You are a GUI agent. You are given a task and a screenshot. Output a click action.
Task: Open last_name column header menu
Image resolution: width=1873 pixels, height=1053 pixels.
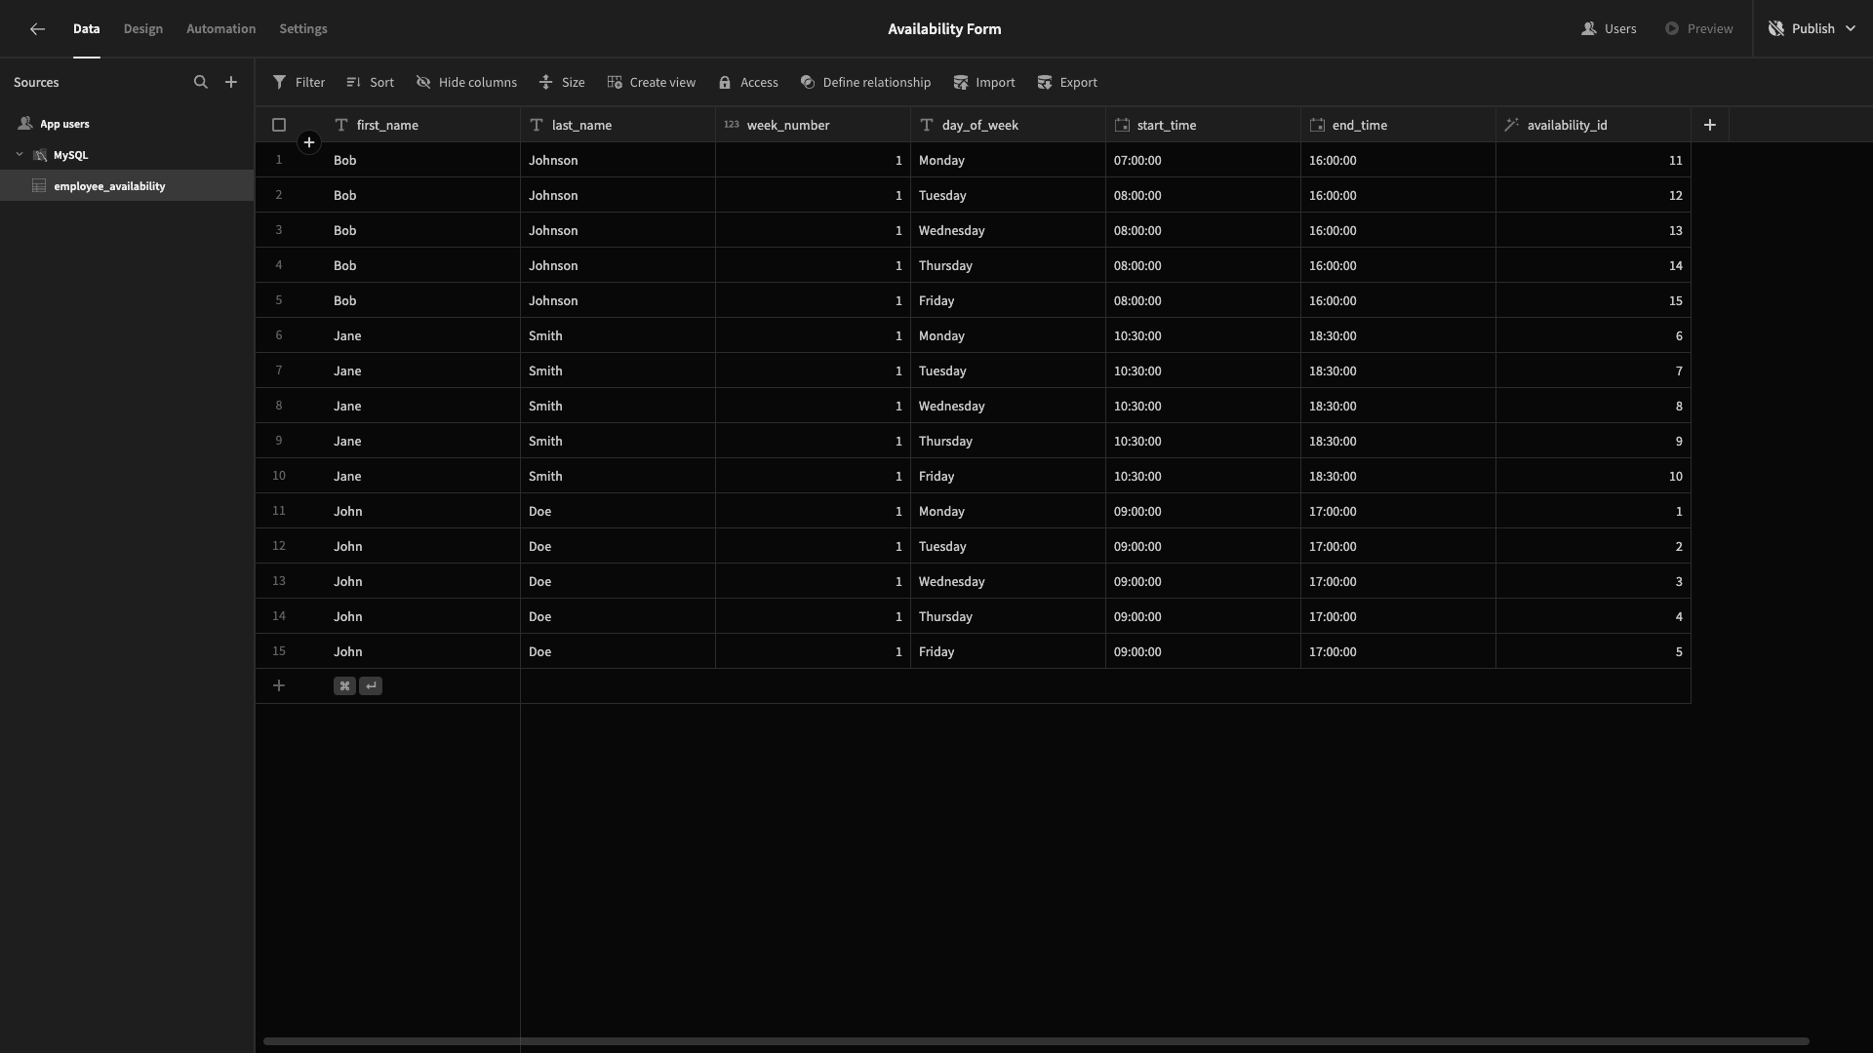(x=618, y=125)
